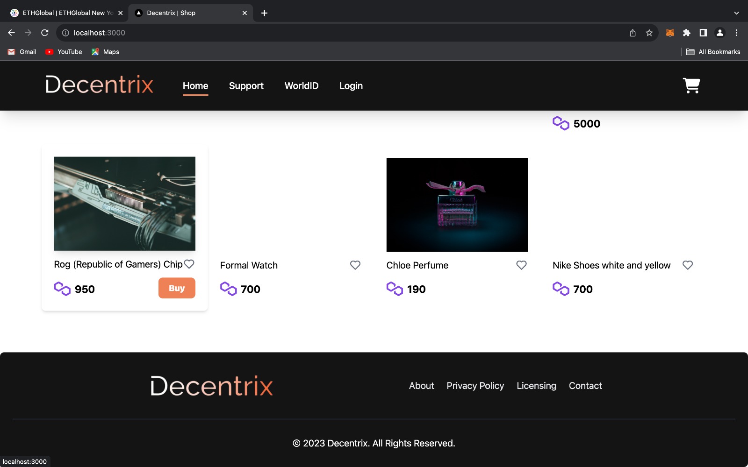748x467 pixels.
Task: Open the WorldID page
Action: tap(302, 86)
